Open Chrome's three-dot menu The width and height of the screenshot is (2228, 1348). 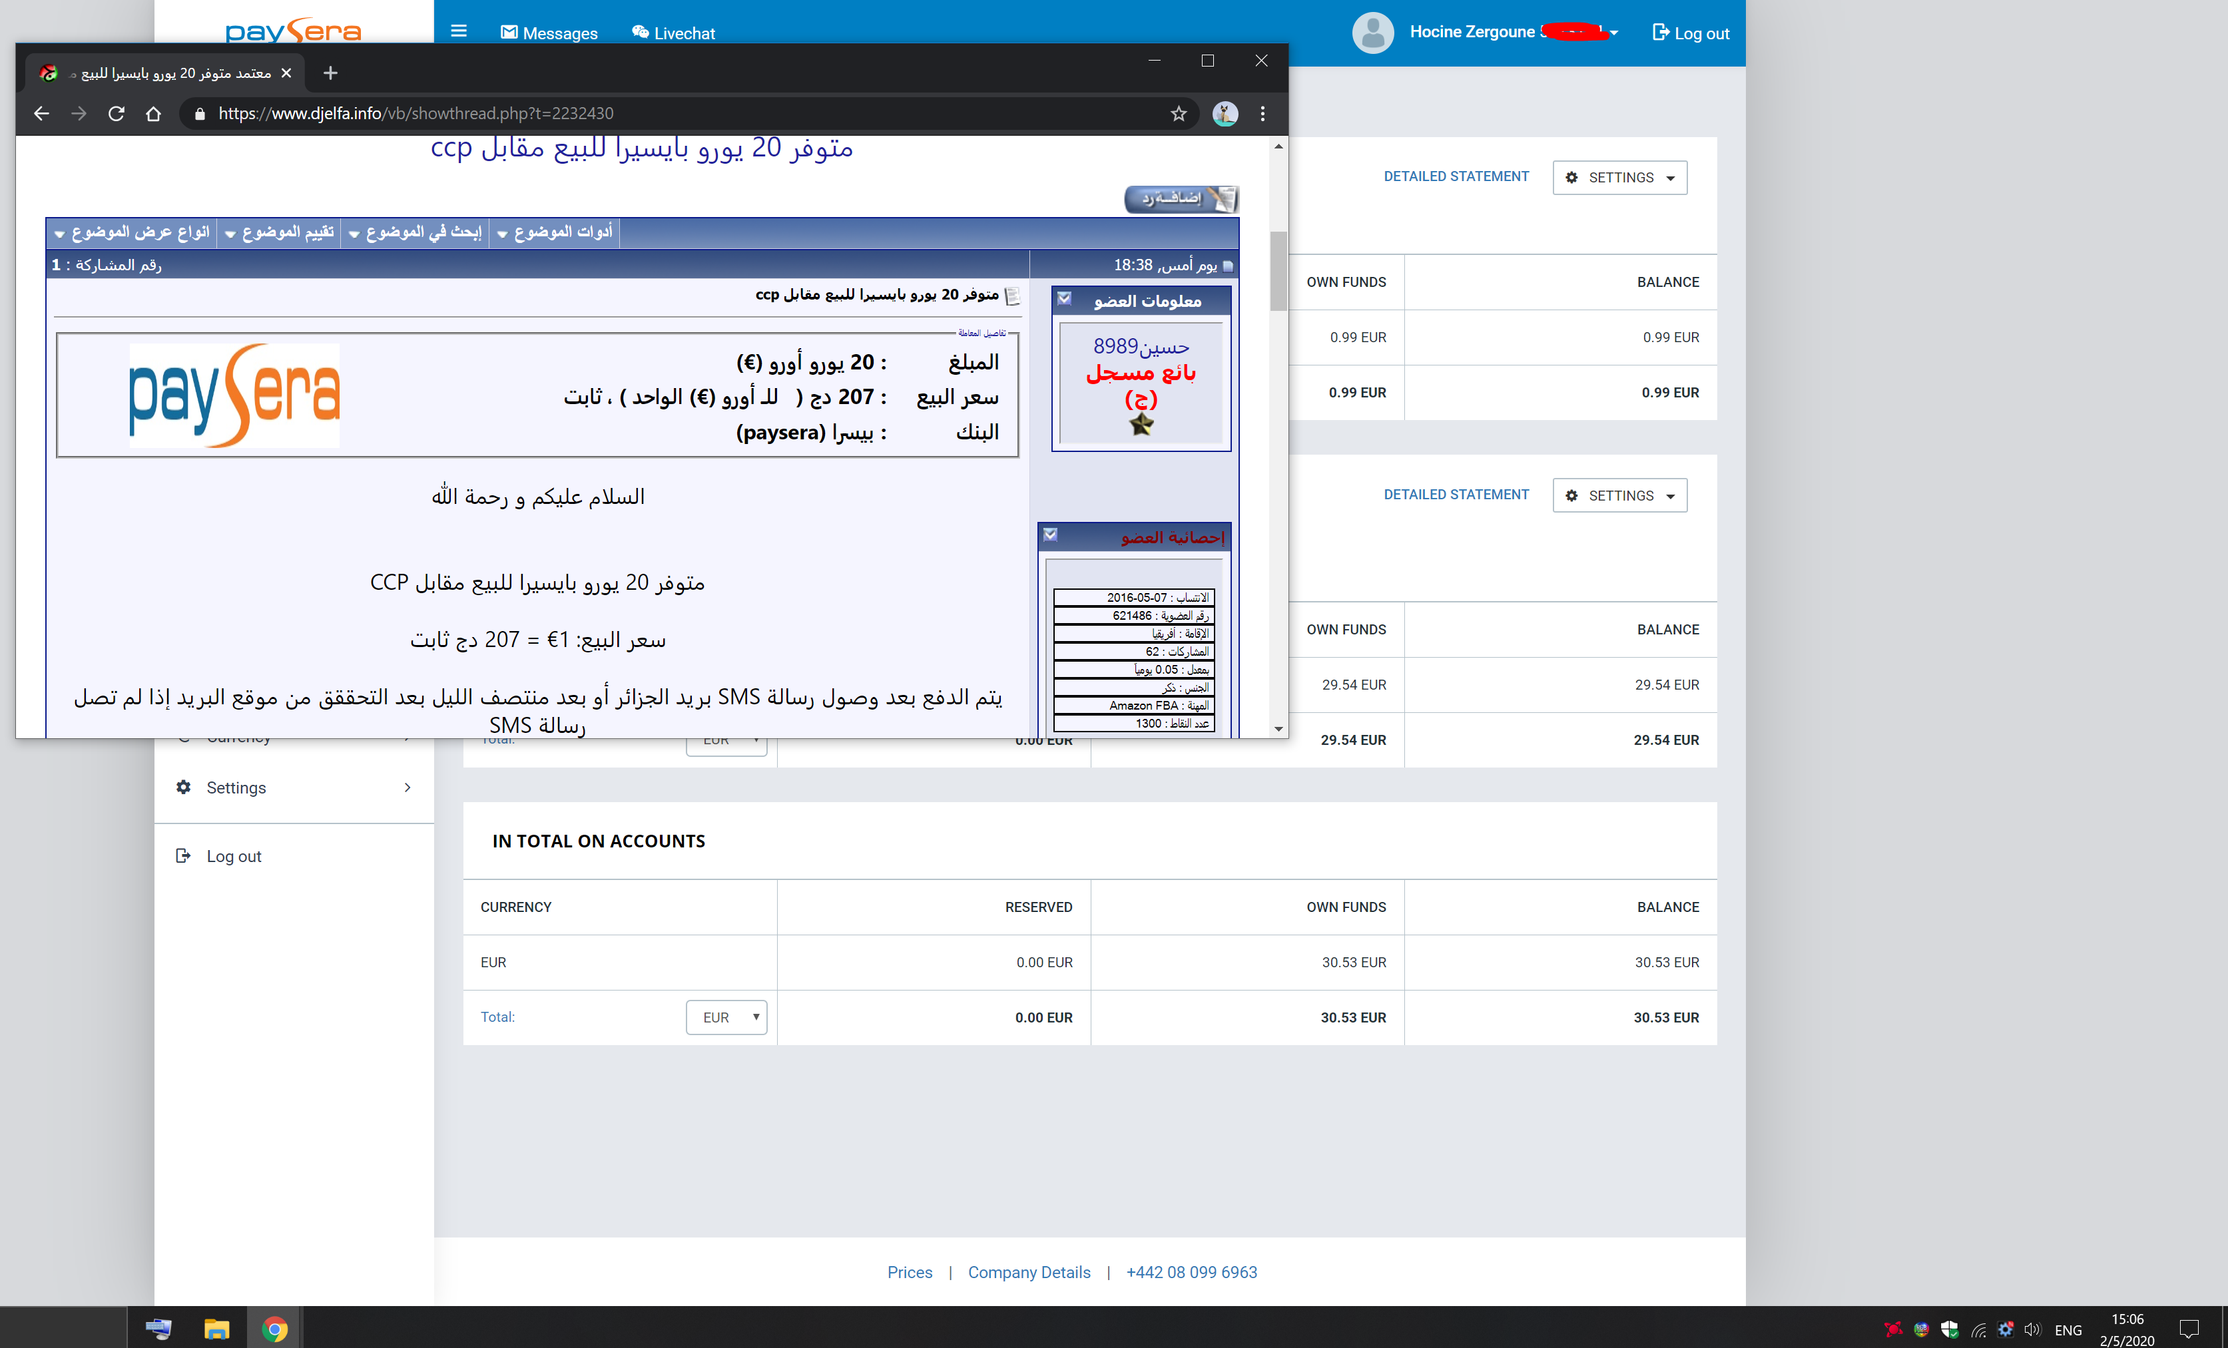(1263, 113)
